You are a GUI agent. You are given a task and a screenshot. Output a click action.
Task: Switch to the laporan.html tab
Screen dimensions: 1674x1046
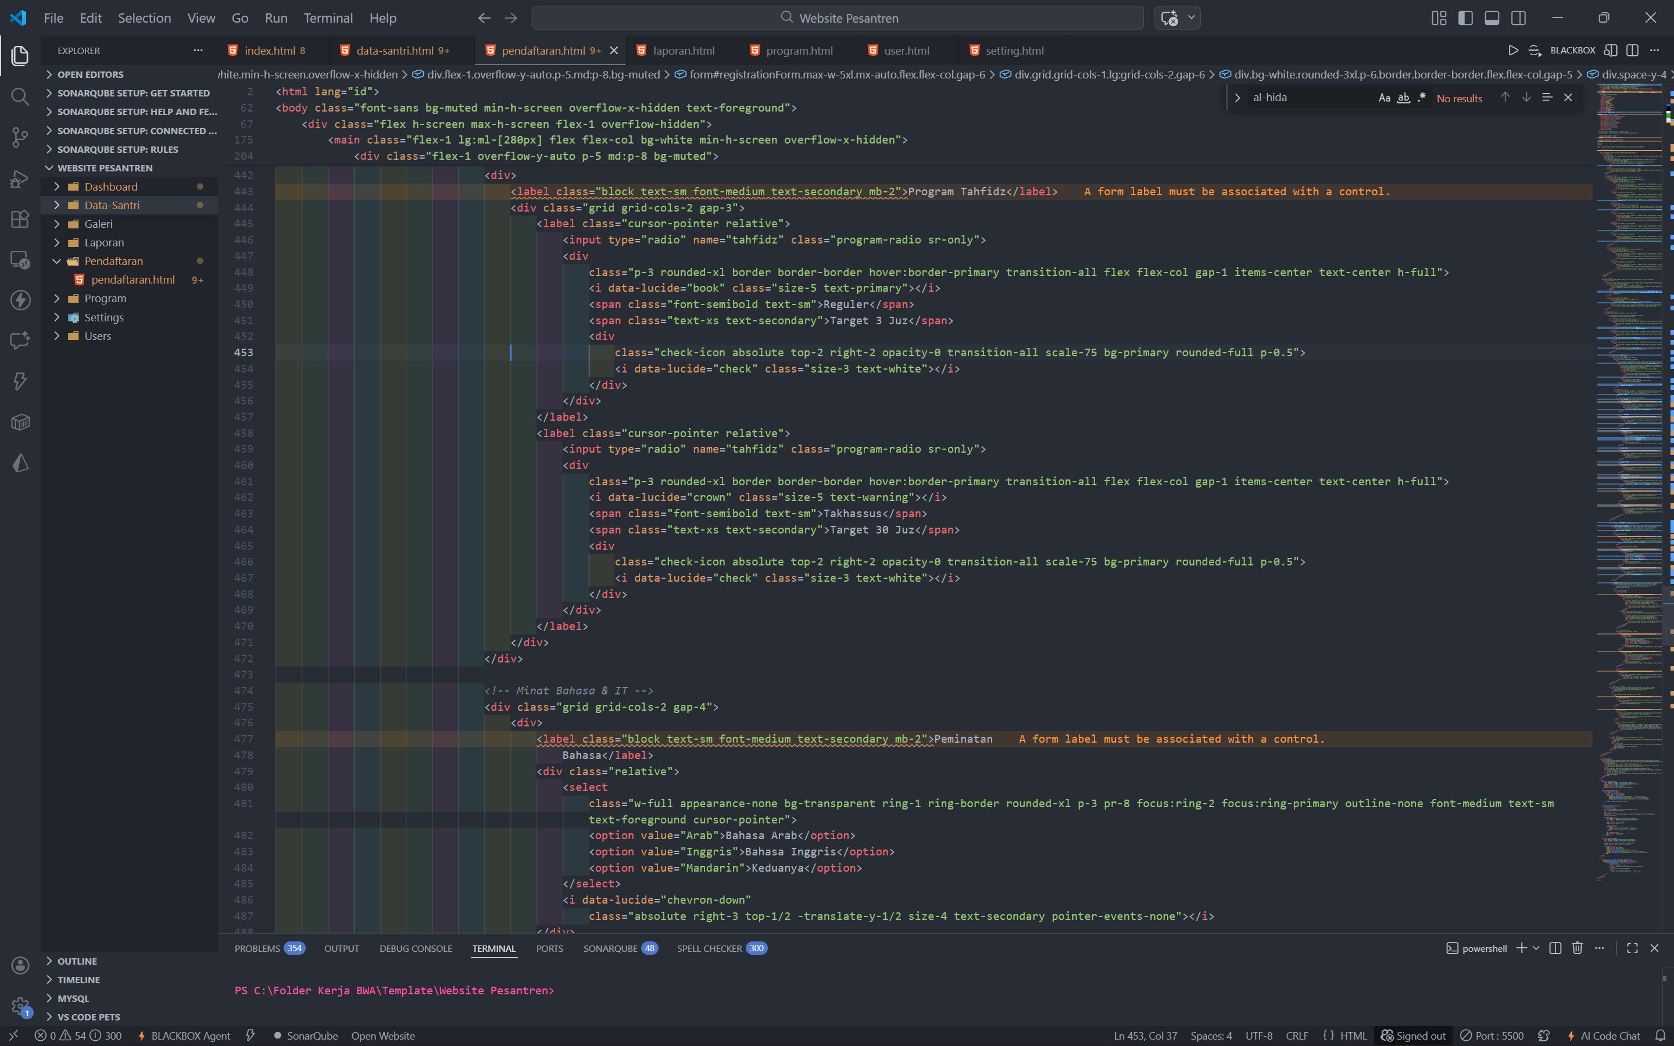tap(683, 51)
